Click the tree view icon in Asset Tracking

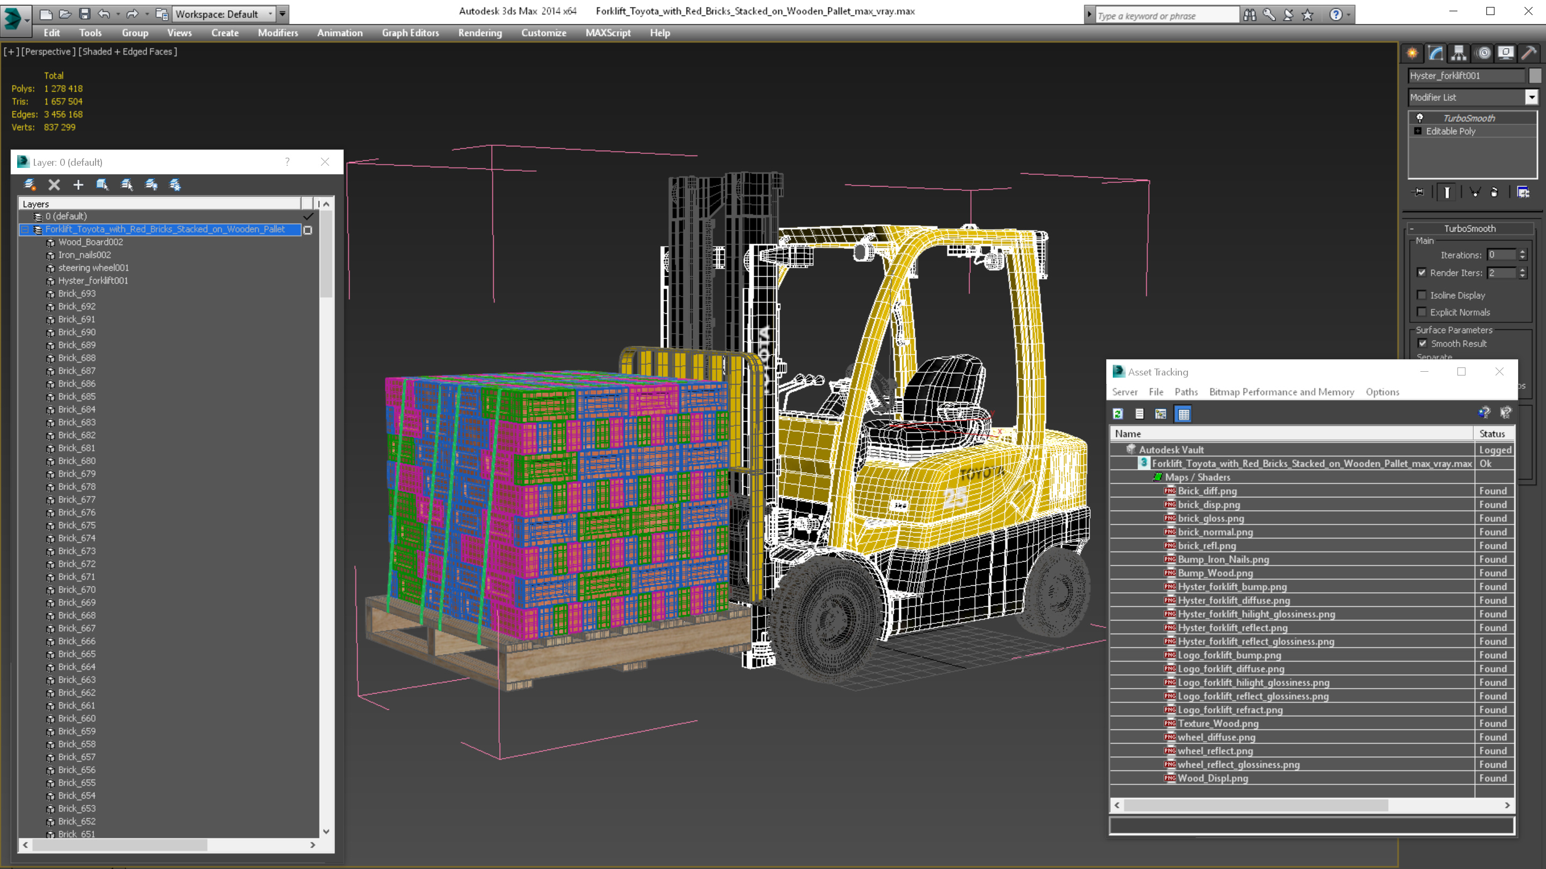click(1161, 414)
